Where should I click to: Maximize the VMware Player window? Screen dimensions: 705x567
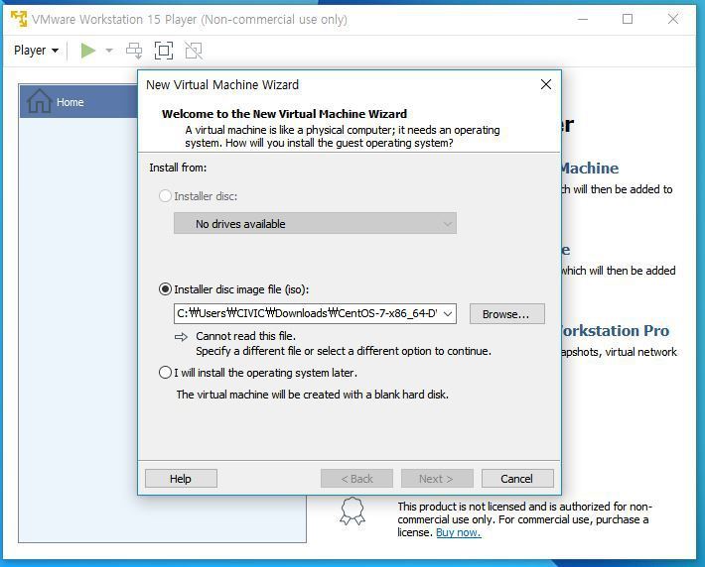tap(628, 19)
